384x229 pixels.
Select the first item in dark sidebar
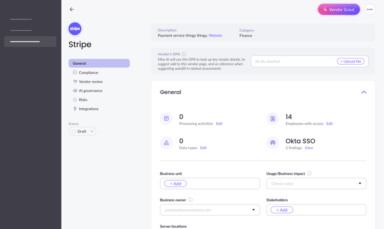point(21,19)
